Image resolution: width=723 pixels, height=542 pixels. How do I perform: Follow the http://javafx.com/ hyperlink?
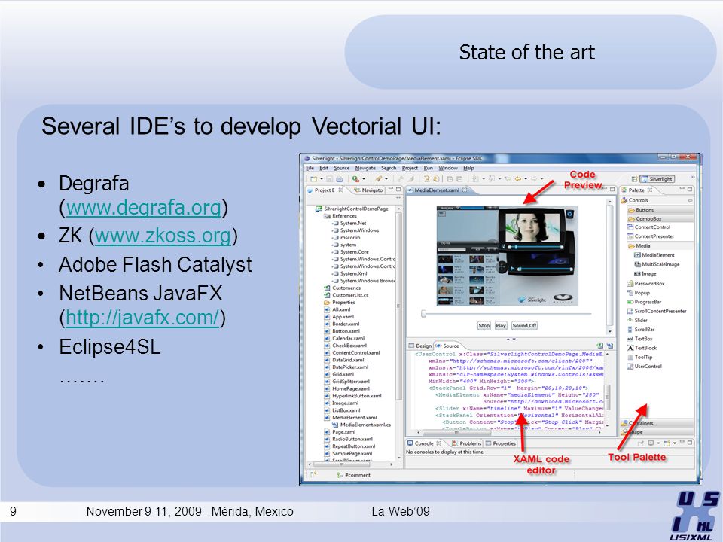click(x=142, y=318)
